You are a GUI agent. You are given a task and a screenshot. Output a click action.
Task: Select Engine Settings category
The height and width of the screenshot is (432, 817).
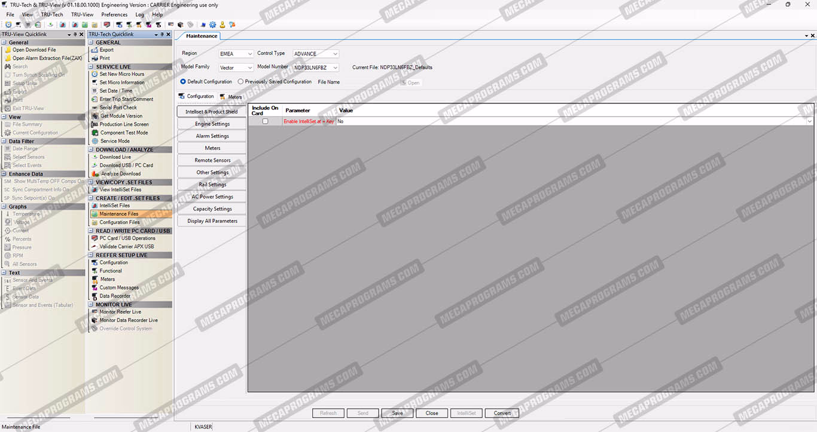pos(212,124)
